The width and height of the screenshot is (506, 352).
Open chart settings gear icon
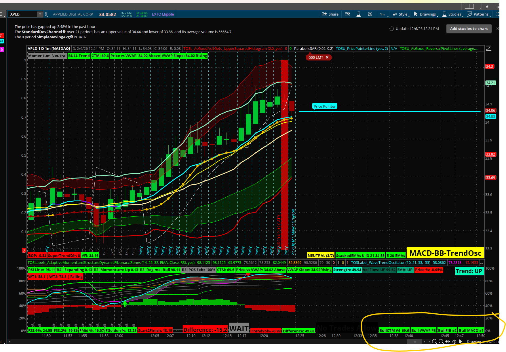[370, 14]
